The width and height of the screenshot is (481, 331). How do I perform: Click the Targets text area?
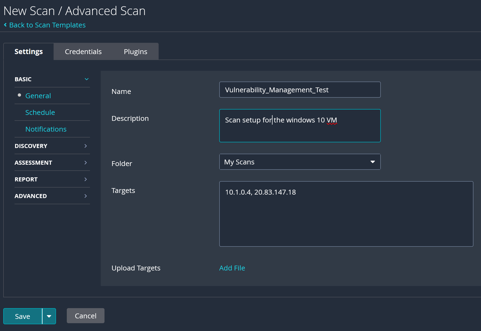pos(346,214)
